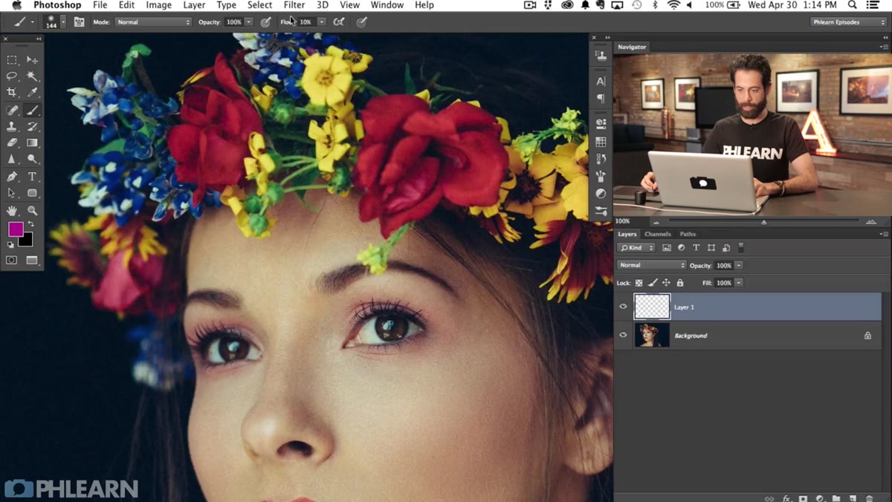Select the Pen tool

tap(12, 177)
